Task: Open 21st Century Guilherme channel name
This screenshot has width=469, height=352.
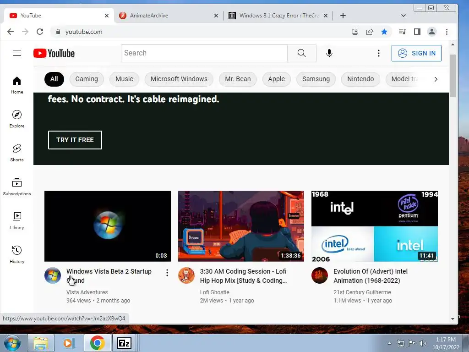Action: pyautogui.click(x=362, y=292)
